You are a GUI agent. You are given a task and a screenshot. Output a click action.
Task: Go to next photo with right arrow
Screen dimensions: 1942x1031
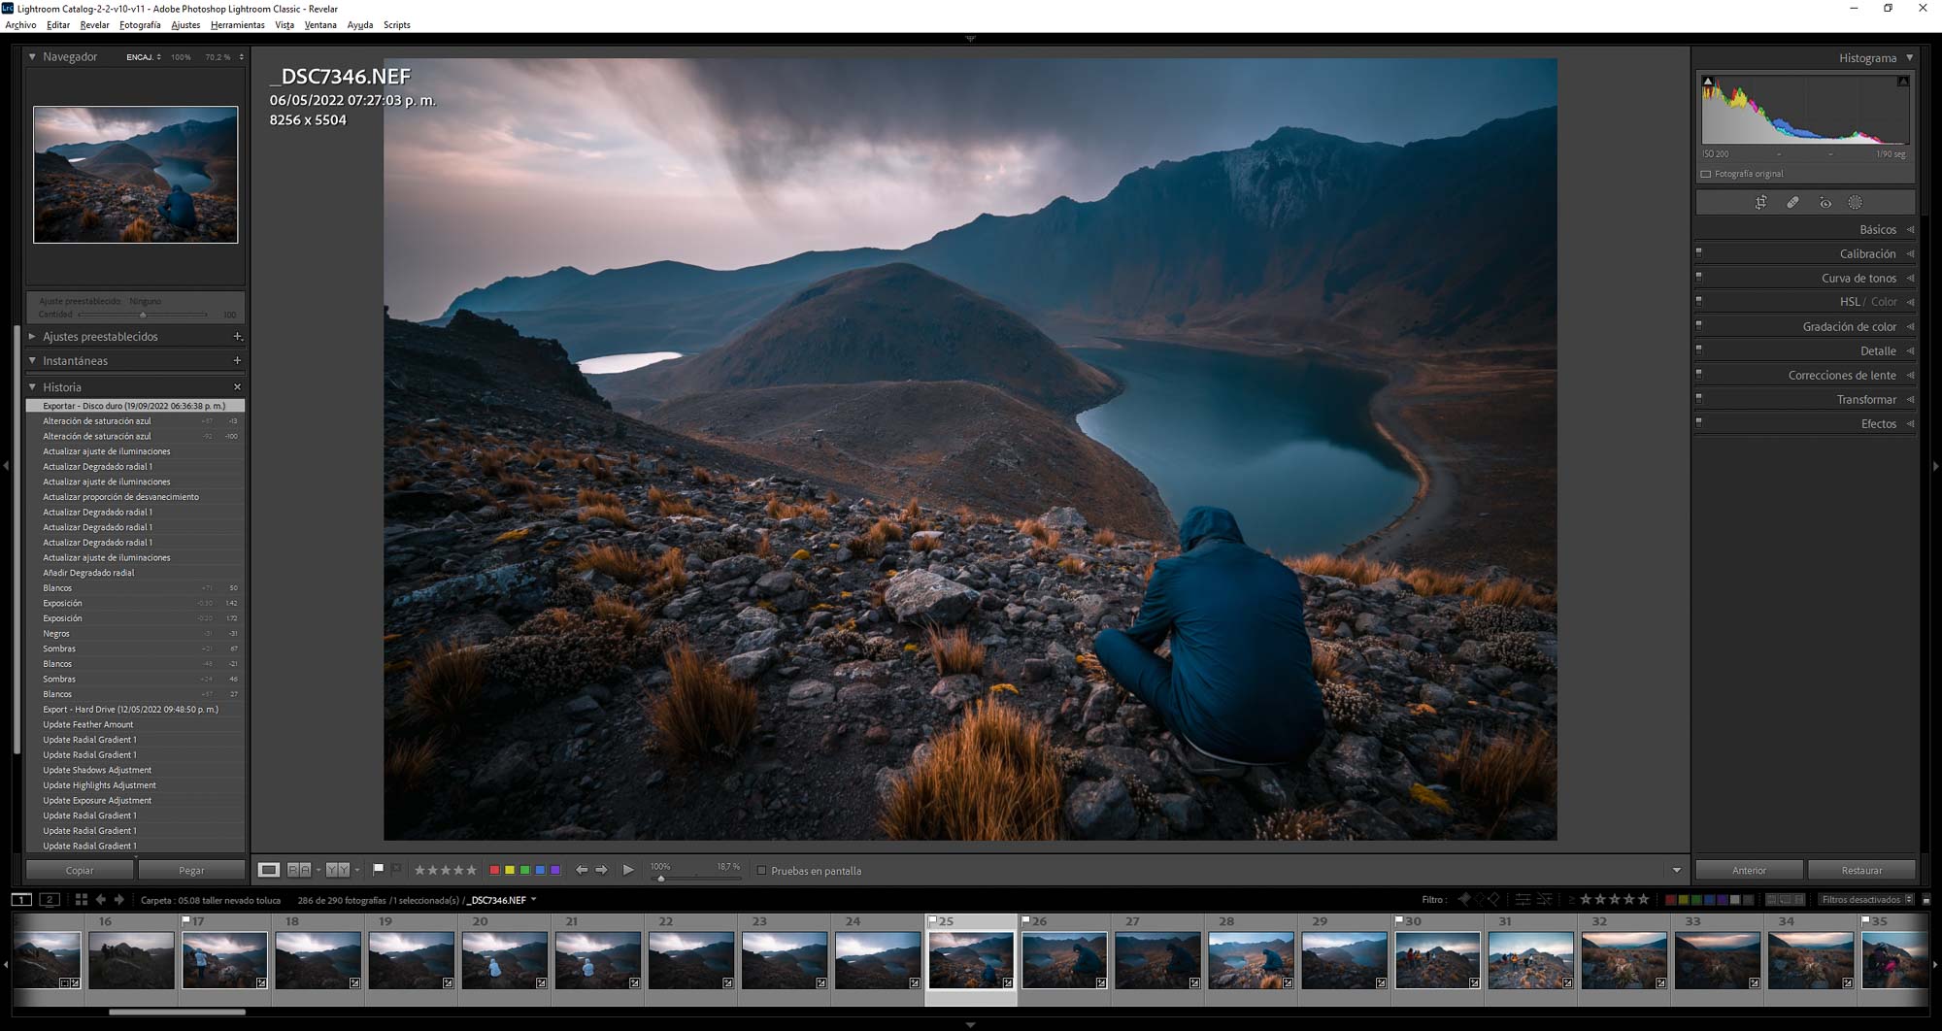[x=602, y=870]
